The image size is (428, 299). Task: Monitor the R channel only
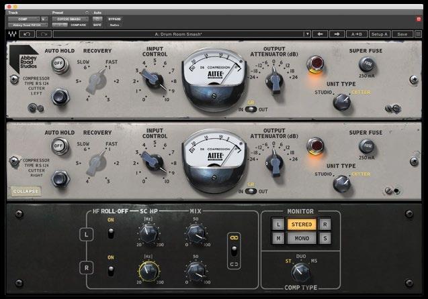[325, 225]
